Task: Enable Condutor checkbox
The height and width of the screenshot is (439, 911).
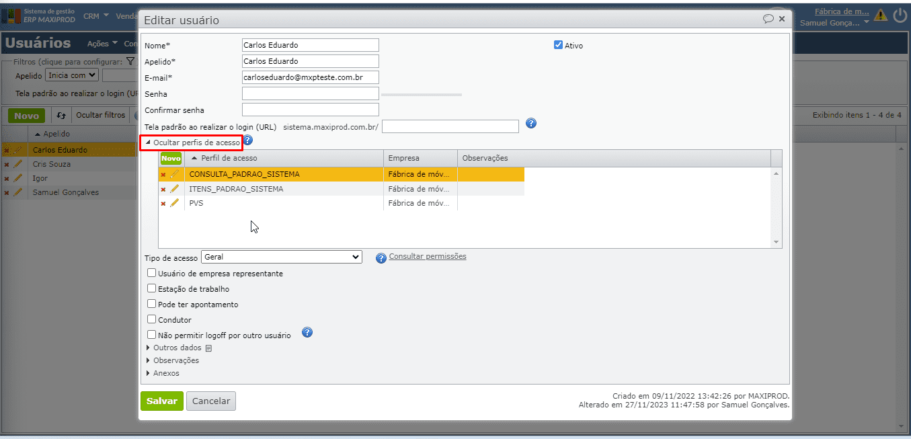Action: click(151, 319)
